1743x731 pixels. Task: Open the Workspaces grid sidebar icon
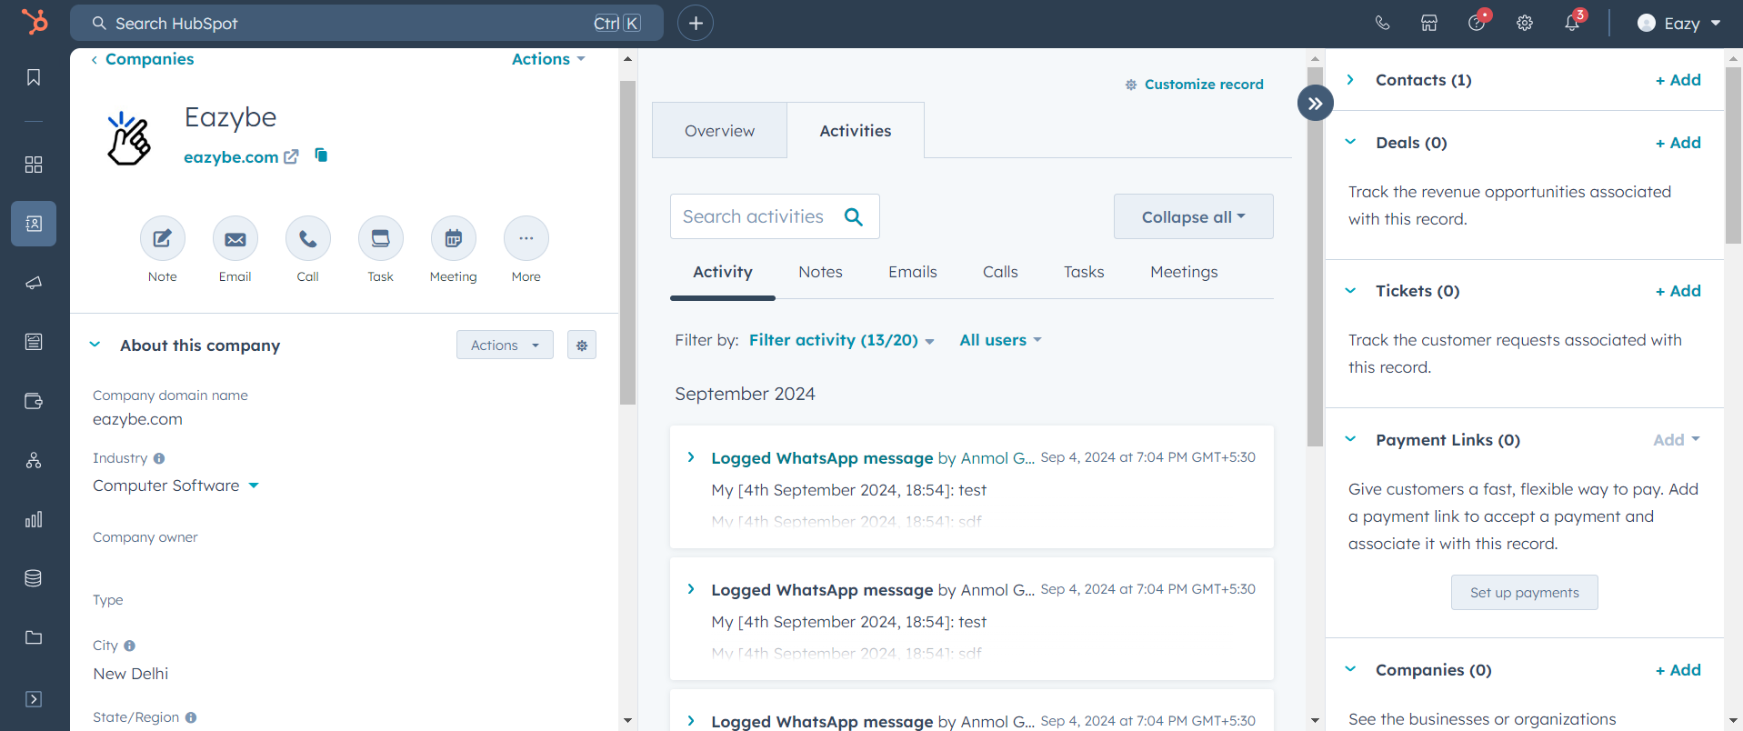click(x=34, y=165)
